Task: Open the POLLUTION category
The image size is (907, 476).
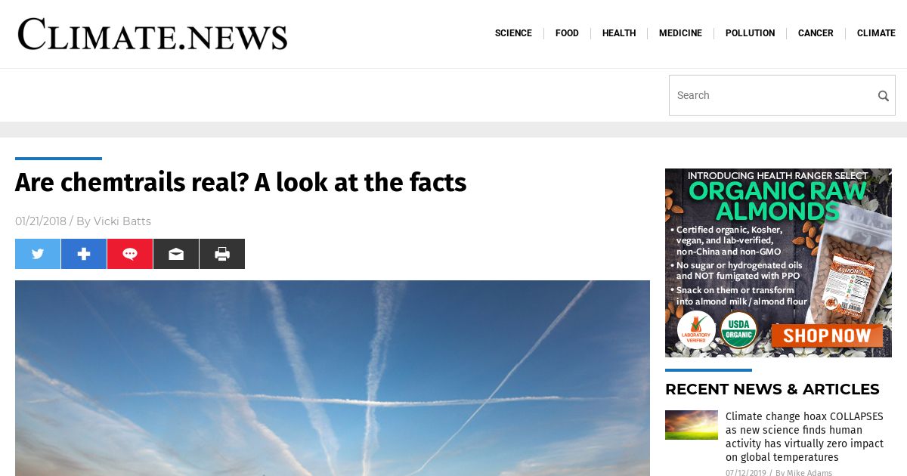Action: point(750,33)
